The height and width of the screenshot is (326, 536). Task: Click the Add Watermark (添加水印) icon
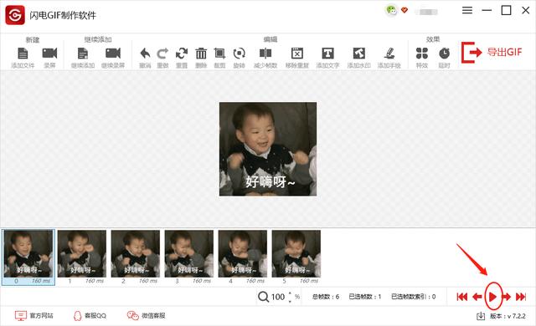[x=358, y=53]
